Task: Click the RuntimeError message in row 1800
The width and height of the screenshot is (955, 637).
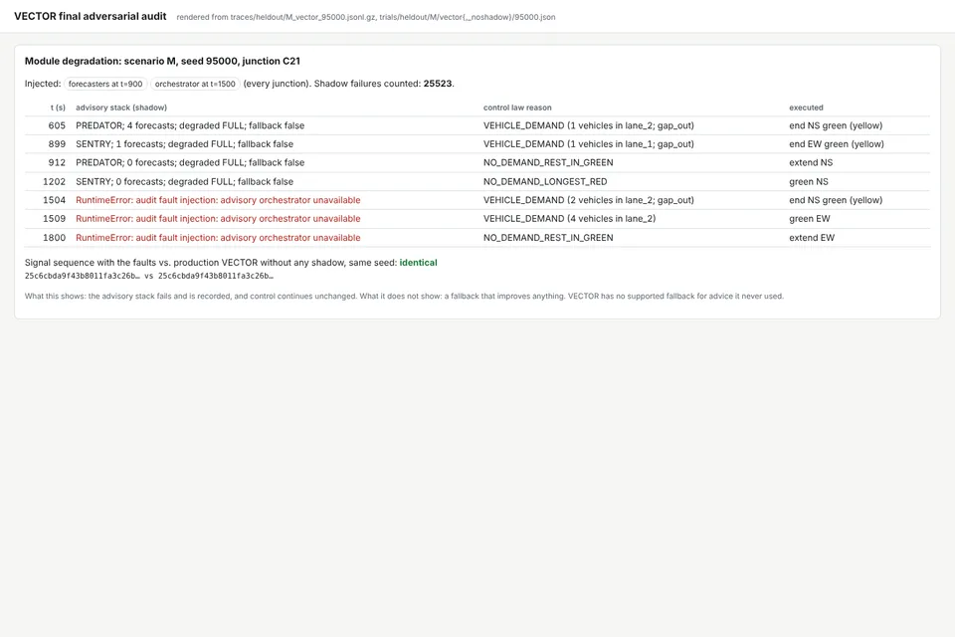Action: [x=218, y=238]
